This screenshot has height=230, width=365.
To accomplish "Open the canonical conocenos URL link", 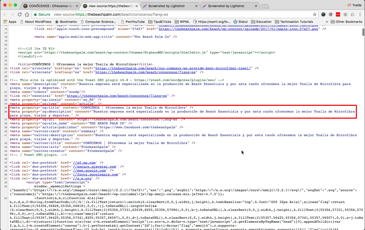I will 117,96.
